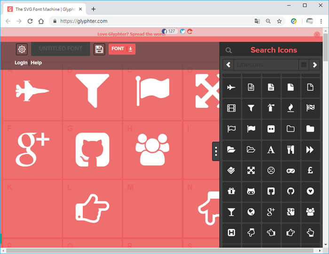
Task: Pick the gift box icon
Action: click(x=231, y=191)
